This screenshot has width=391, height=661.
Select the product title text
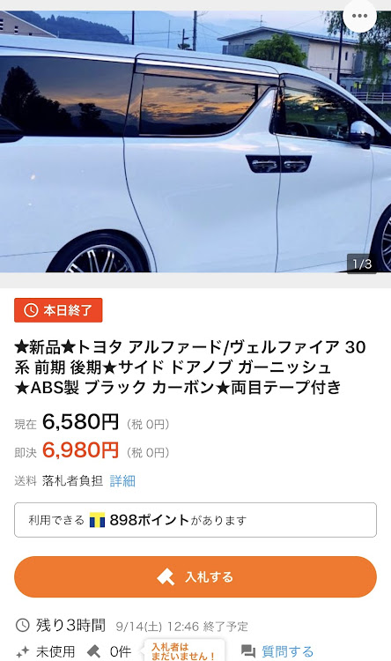click(190, 367)
